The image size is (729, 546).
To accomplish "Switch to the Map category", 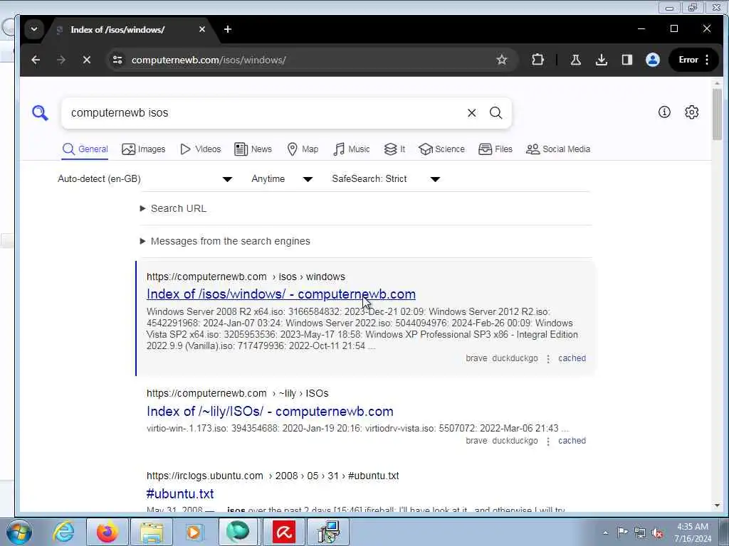I will point(303,149).
